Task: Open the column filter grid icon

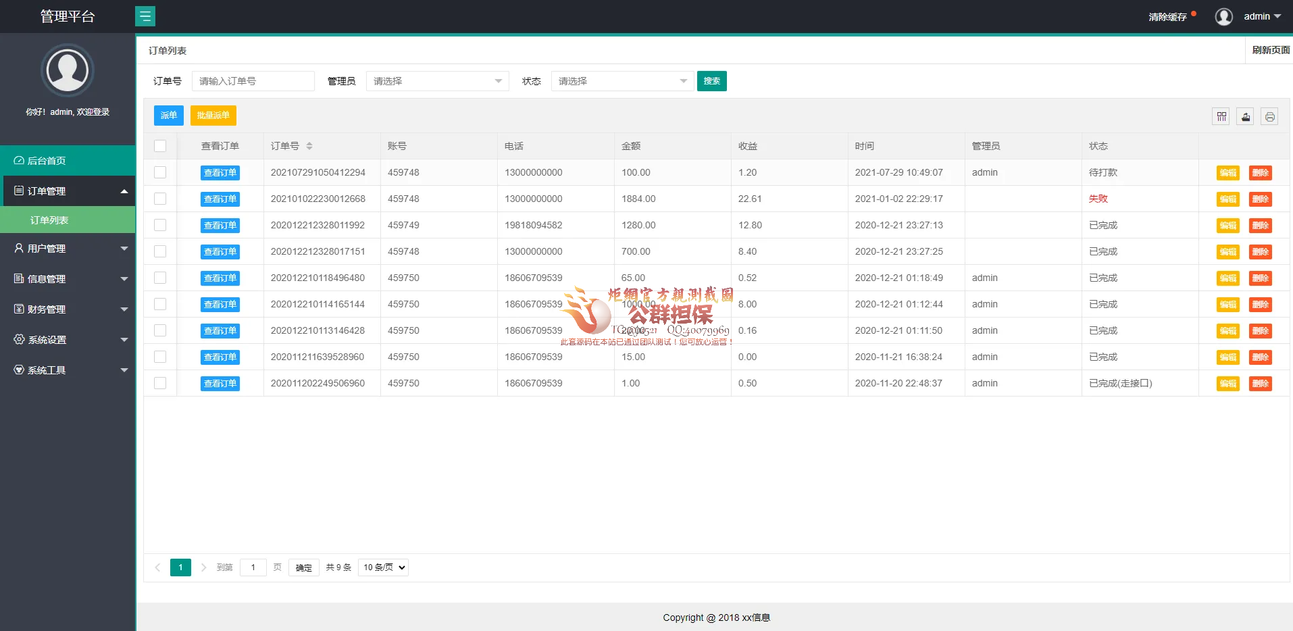Action: 1221,117
